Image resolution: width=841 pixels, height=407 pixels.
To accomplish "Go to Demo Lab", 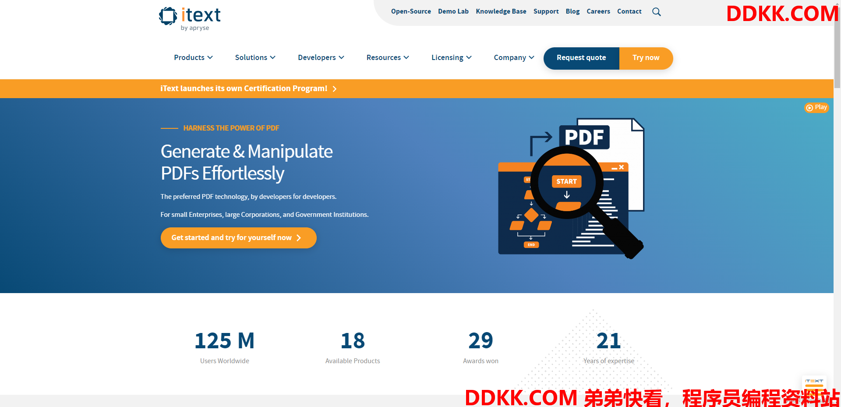I will click(x=453, y=11).
